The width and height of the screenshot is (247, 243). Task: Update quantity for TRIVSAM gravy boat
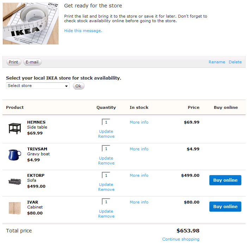pyautogui.click(x=106, y=158)
